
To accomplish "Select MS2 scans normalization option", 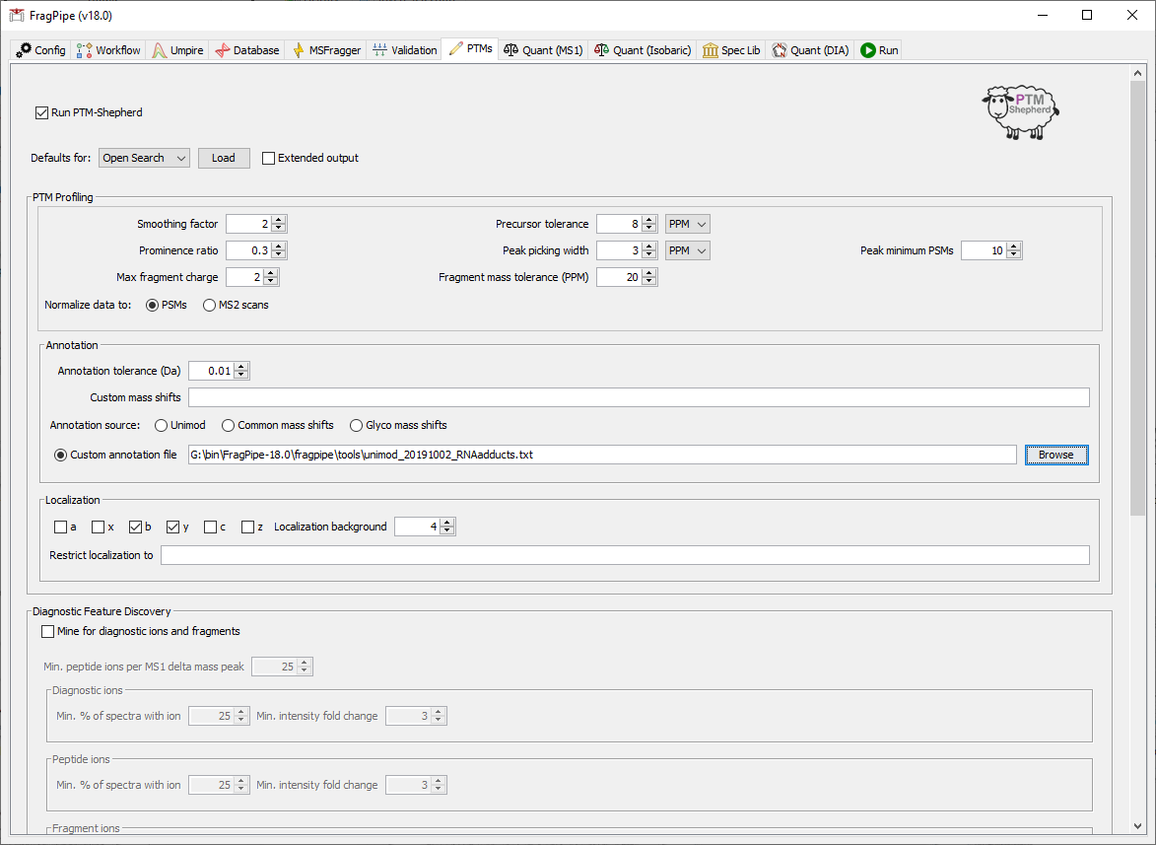I will coord(209,306).
